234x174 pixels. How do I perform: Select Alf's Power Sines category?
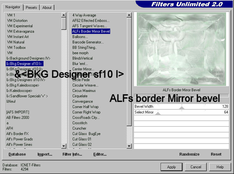tap(19, 144)
